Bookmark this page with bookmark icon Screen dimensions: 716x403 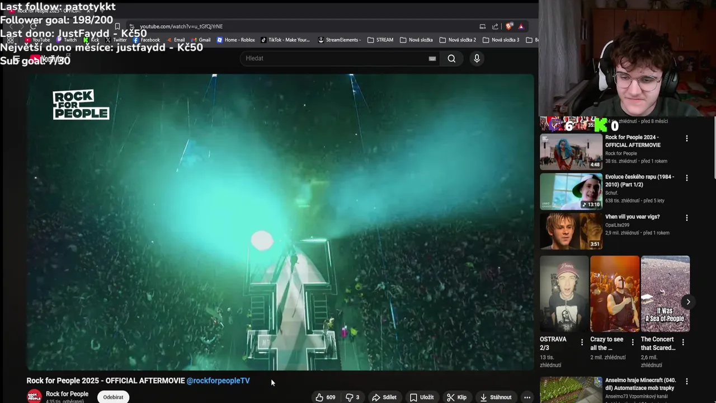[x=117, y=26]
